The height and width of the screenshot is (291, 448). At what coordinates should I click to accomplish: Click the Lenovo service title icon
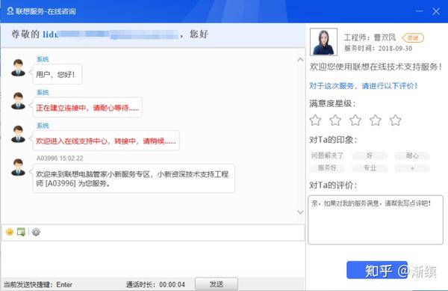10,11
